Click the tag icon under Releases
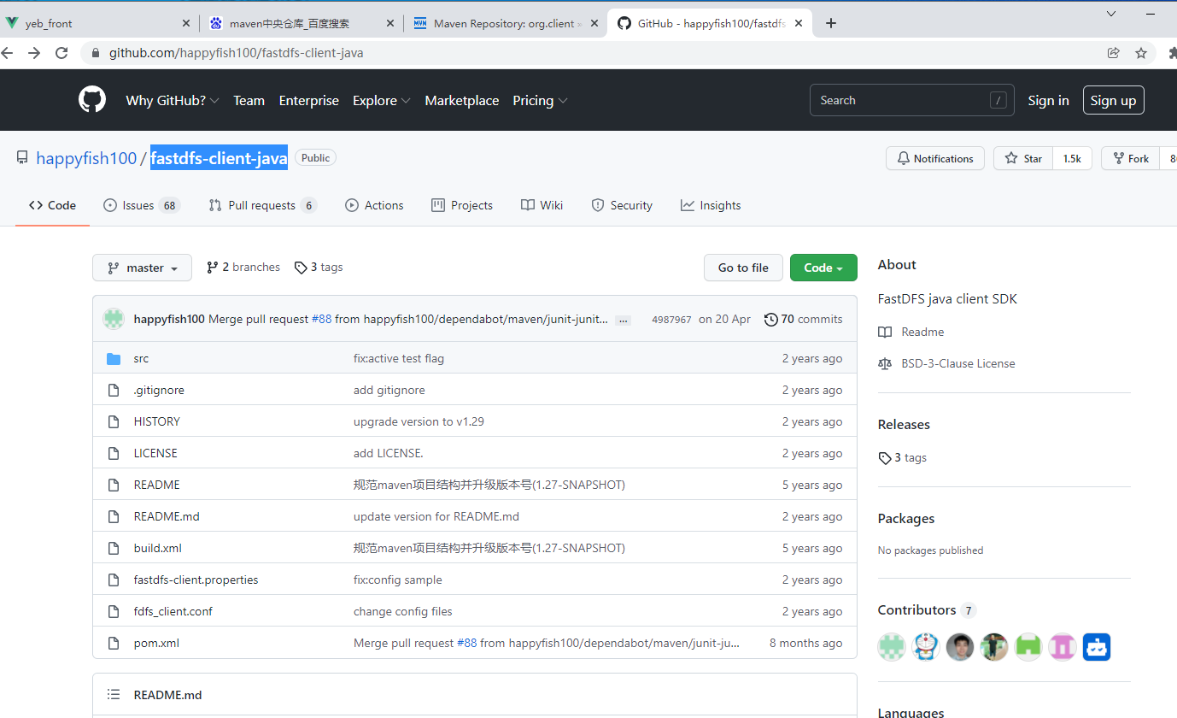This screenshot has width=1177, height=718. click(x=885, y=458)
